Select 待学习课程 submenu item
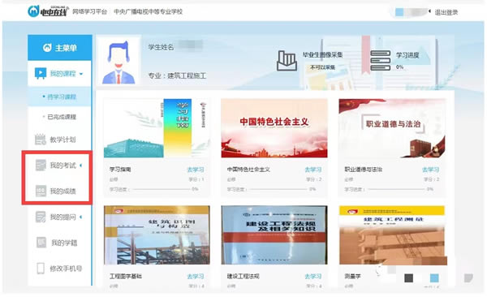Screen dimensions: 487x297 [59, 97]
